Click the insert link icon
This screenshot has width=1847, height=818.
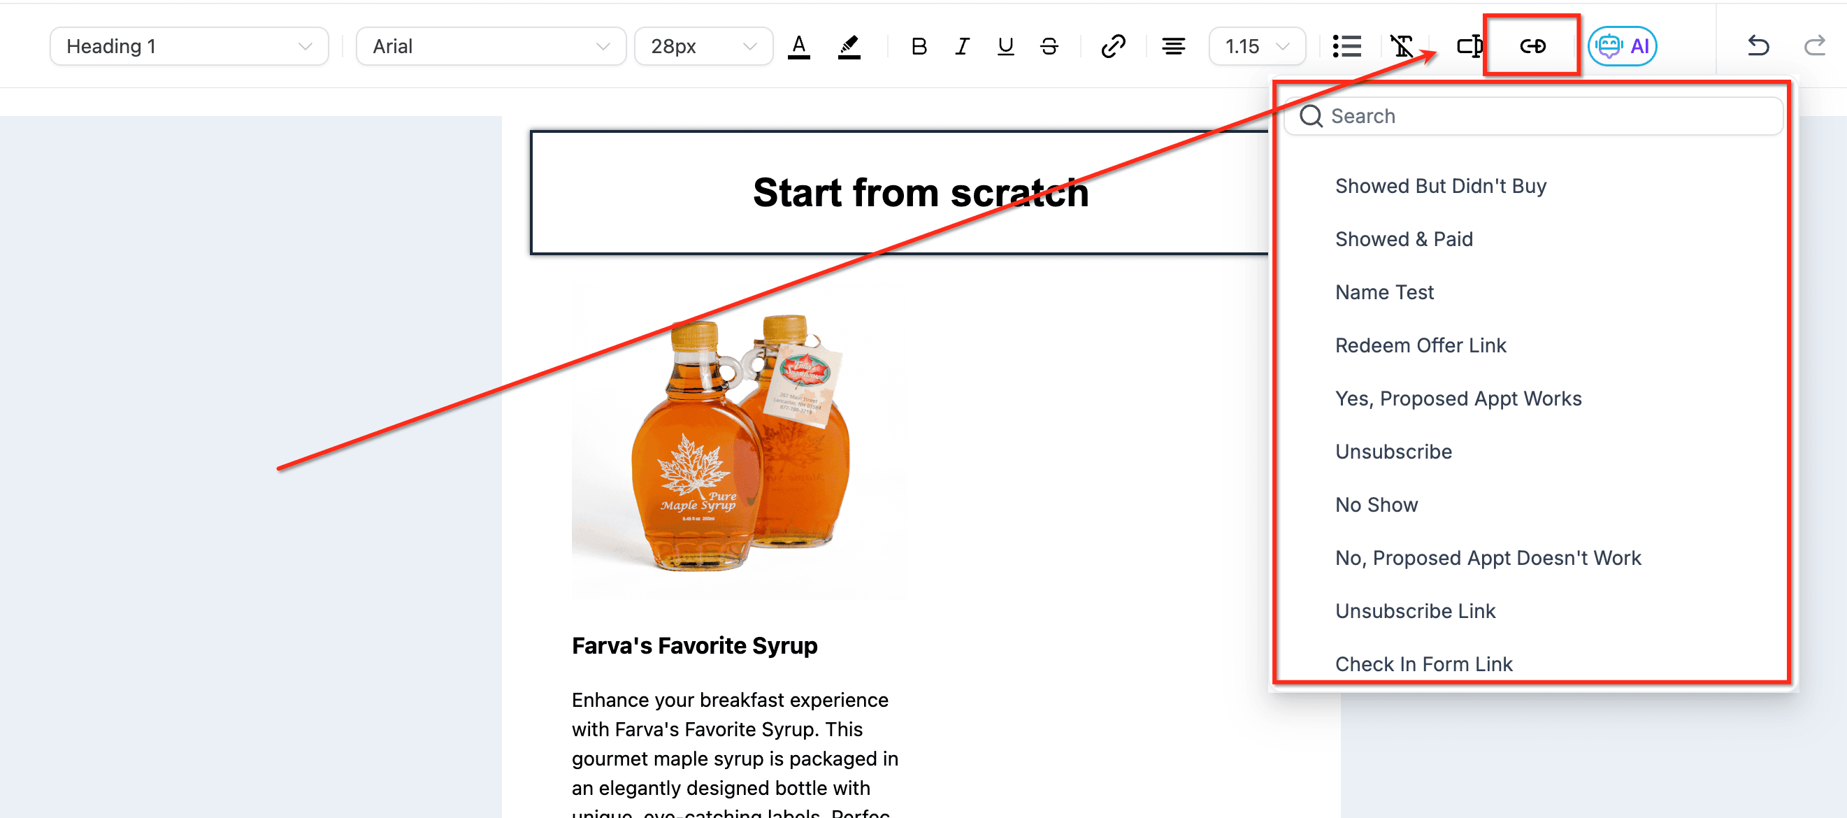pyautogui.click(x=1113, y=47)
